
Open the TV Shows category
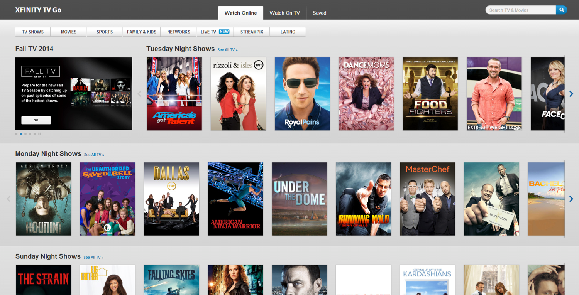click(x=33, y=32)
